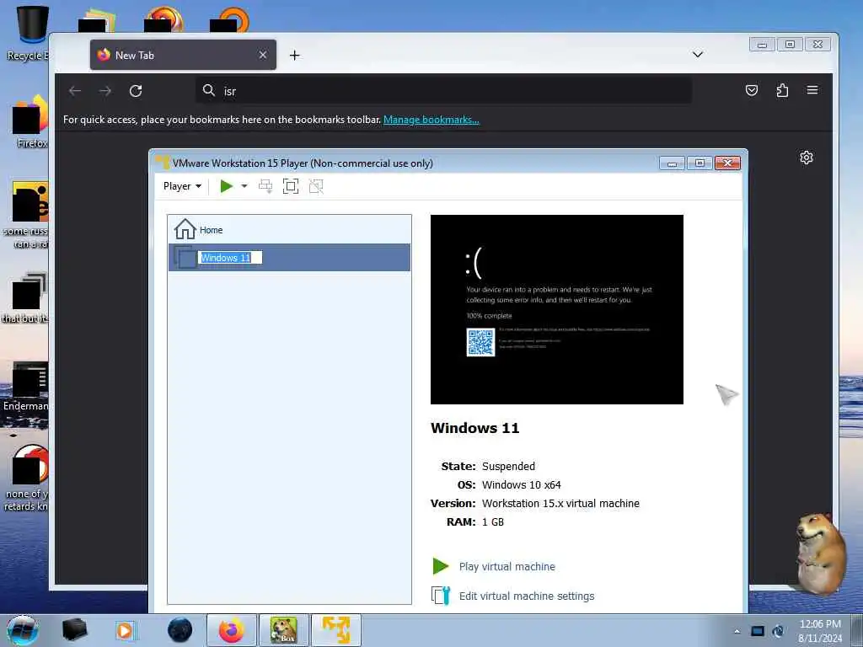863x647 pixels.
Task: Click Manage bookmarks link
Action: 431,120
